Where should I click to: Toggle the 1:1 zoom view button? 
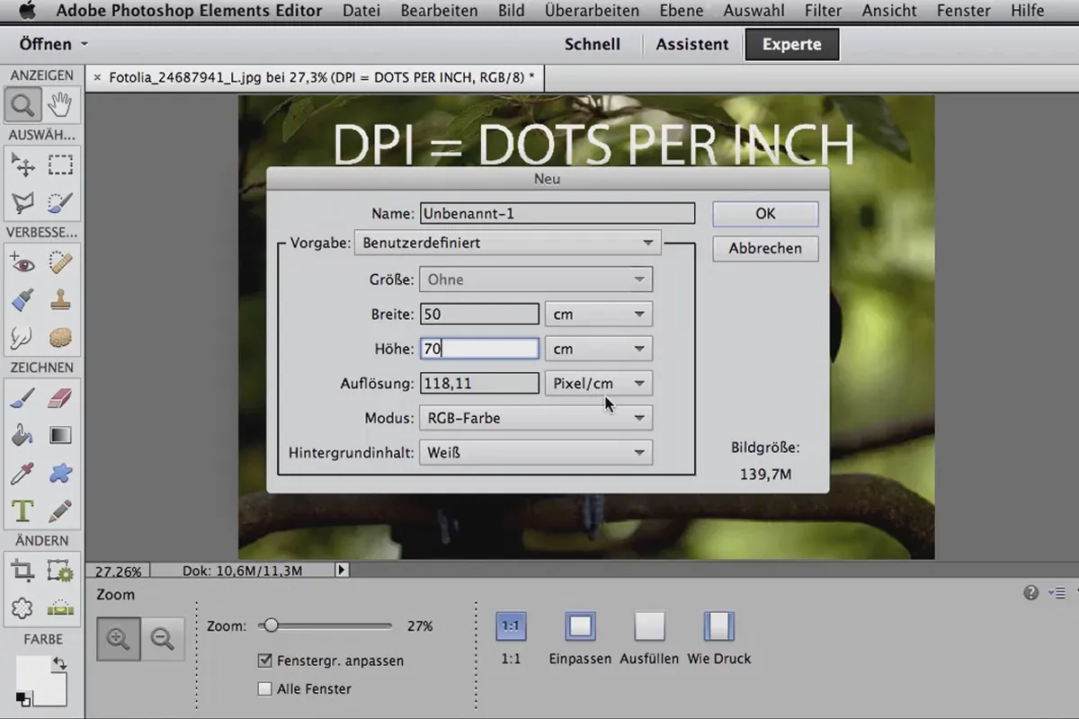[511, 626]
